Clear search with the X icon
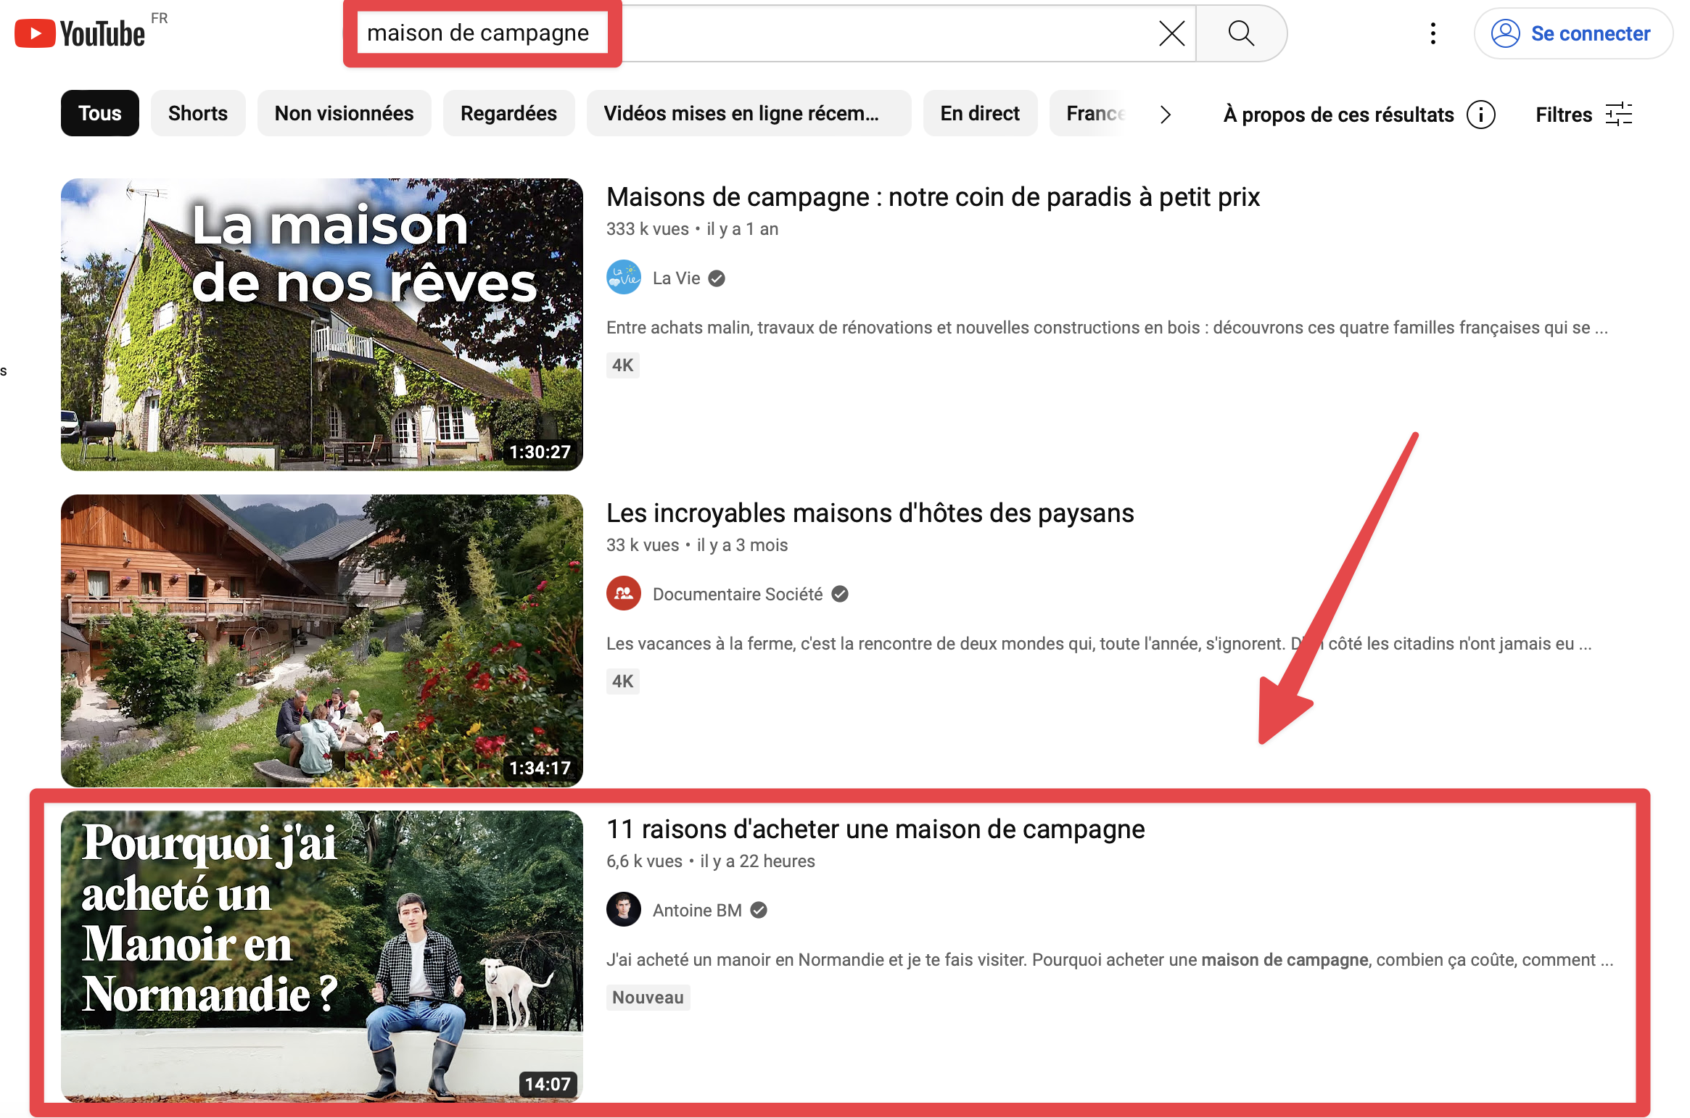 [x=1171, y=33]
